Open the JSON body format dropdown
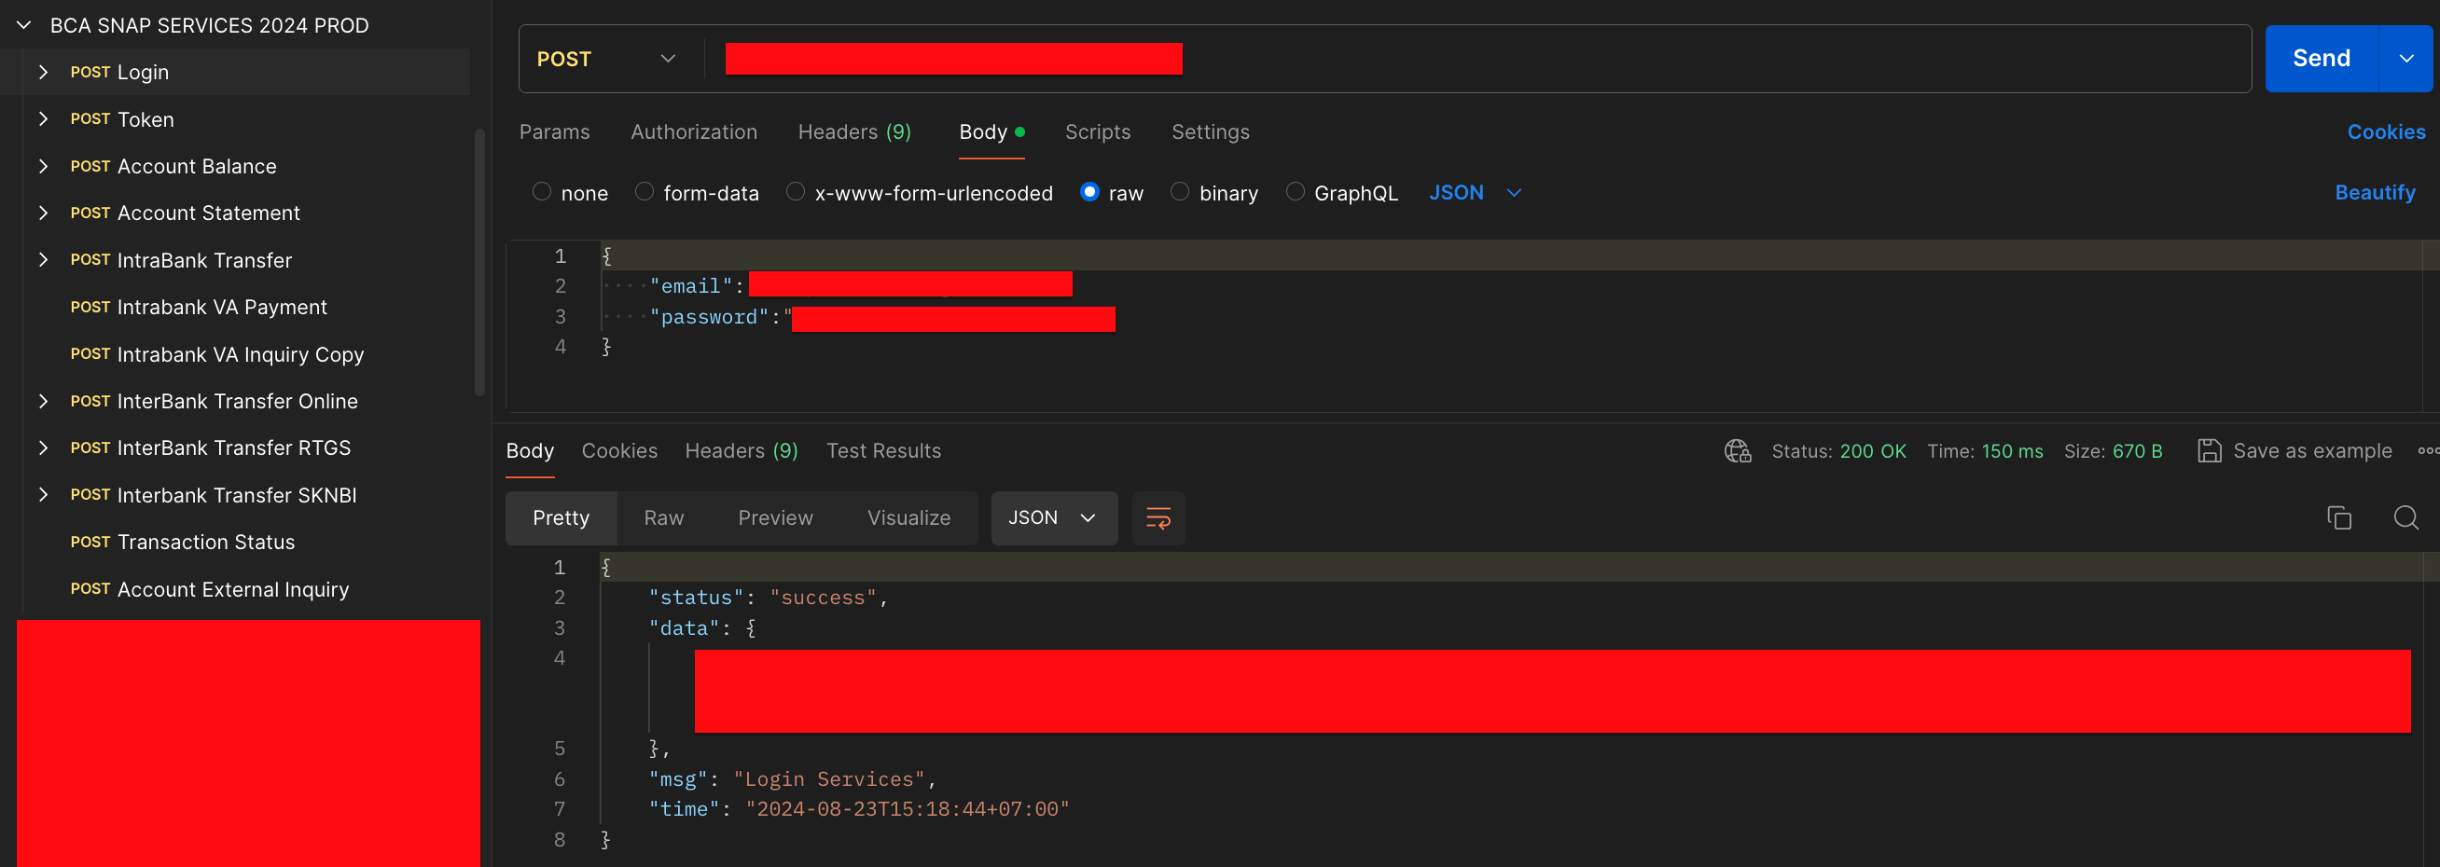Image resolution: width=2440 pixels, height=867 pixels. (1475, 192)
